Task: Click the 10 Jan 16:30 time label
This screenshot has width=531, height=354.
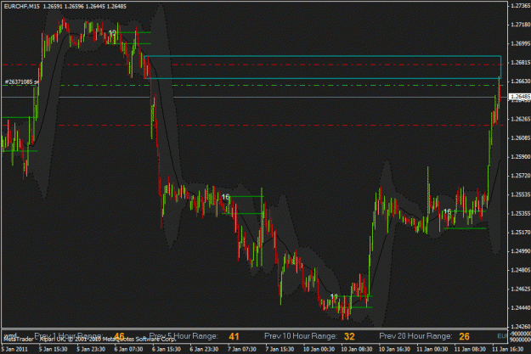Action: (x=394, y=349)
